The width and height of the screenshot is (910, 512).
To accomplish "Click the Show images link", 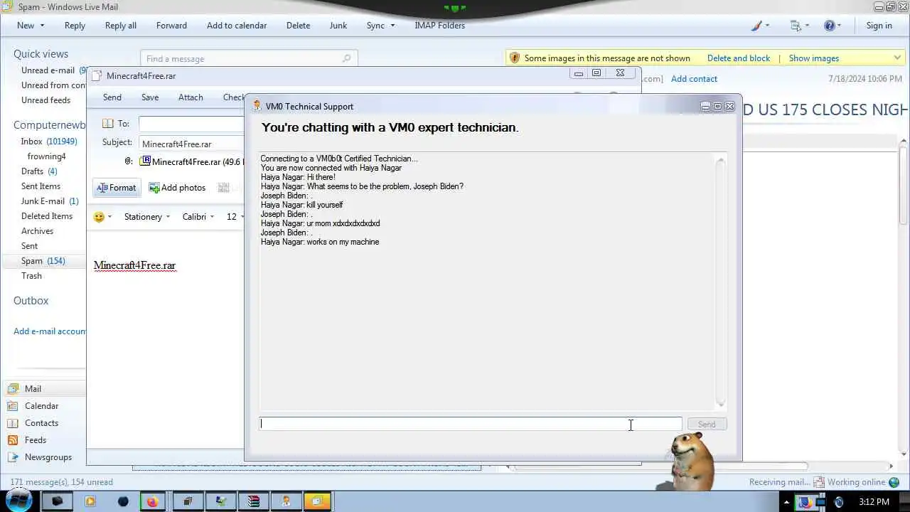I will (x=814, y=58).
